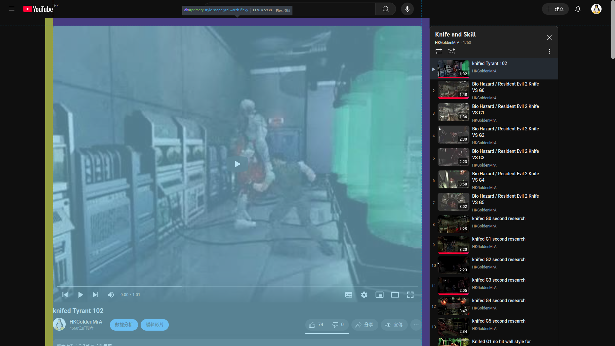615x346 pixels.
Task: Open Knife VS G5 video thumbnail
Action: [454, 202]
